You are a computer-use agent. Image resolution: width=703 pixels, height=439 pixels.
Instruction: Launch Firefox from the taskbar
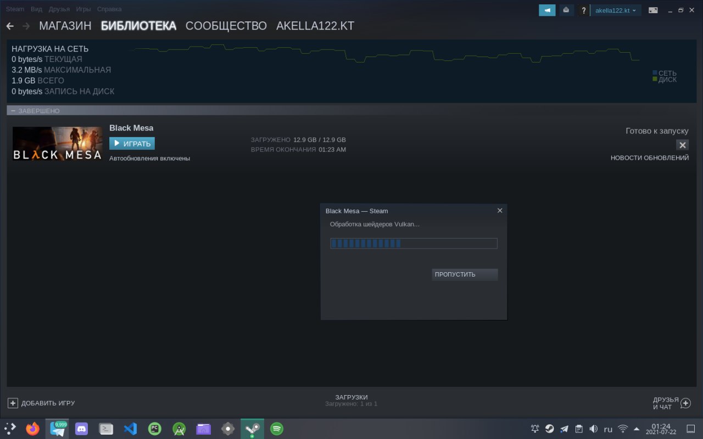click(33, 429)
